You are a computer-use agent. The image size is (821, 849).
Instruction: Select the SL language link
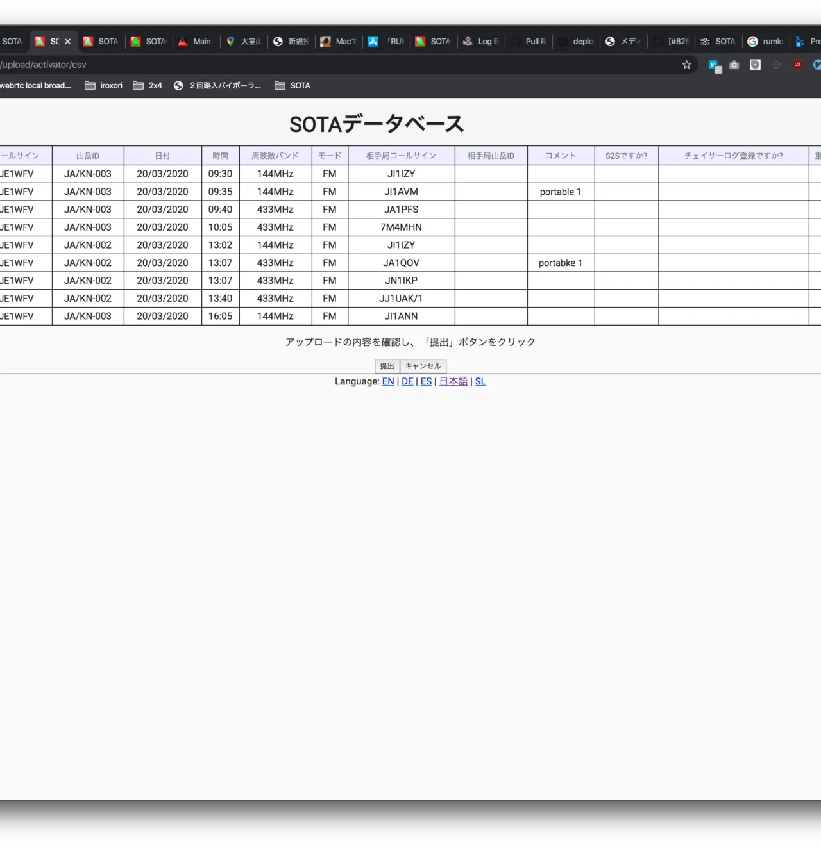(480, 381)
